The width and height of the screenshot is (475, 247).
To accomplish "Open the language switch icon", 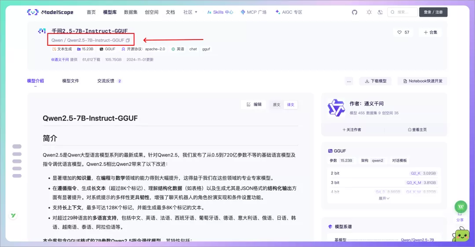I will (x=380, y=12).
